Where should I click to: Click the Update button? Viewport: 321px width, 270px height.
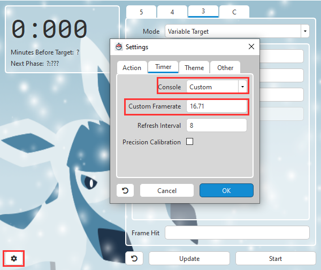(189, 258)
